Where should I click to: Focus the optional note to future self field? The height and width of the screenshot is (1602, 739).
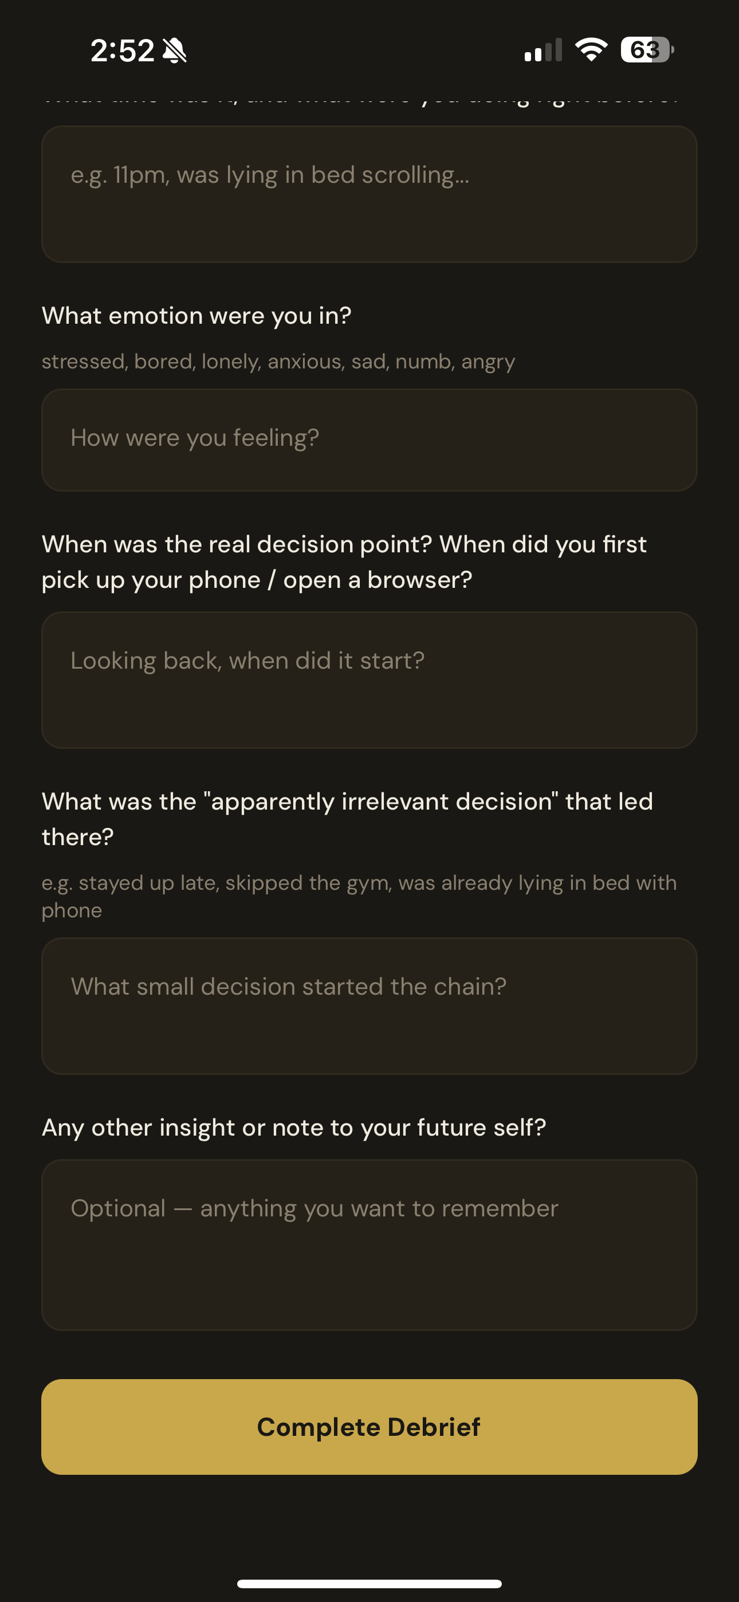click(x=369, y=1244)
